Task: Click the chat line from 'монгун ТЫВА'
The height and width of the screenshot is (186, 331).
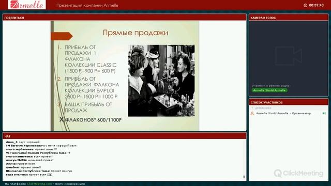Action: 30,160
